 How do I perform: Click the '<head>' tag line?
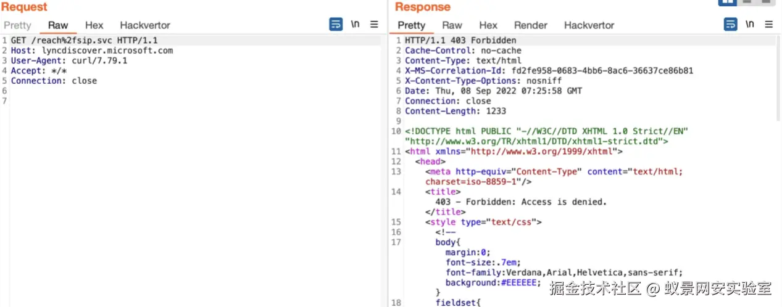430,162
